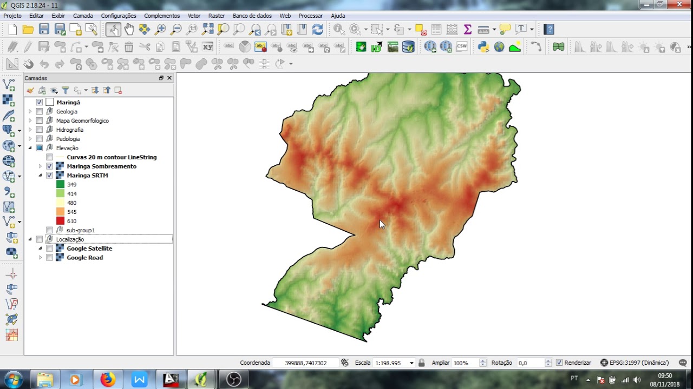Open the Raster menu
The height and width of the screenshot is (389, 693).
pyautogui.click(x=216, y=16)
